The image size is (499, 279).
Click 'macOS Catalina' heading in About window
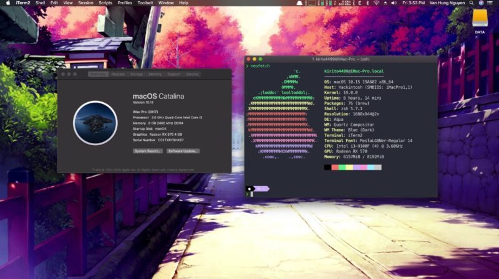158,97
